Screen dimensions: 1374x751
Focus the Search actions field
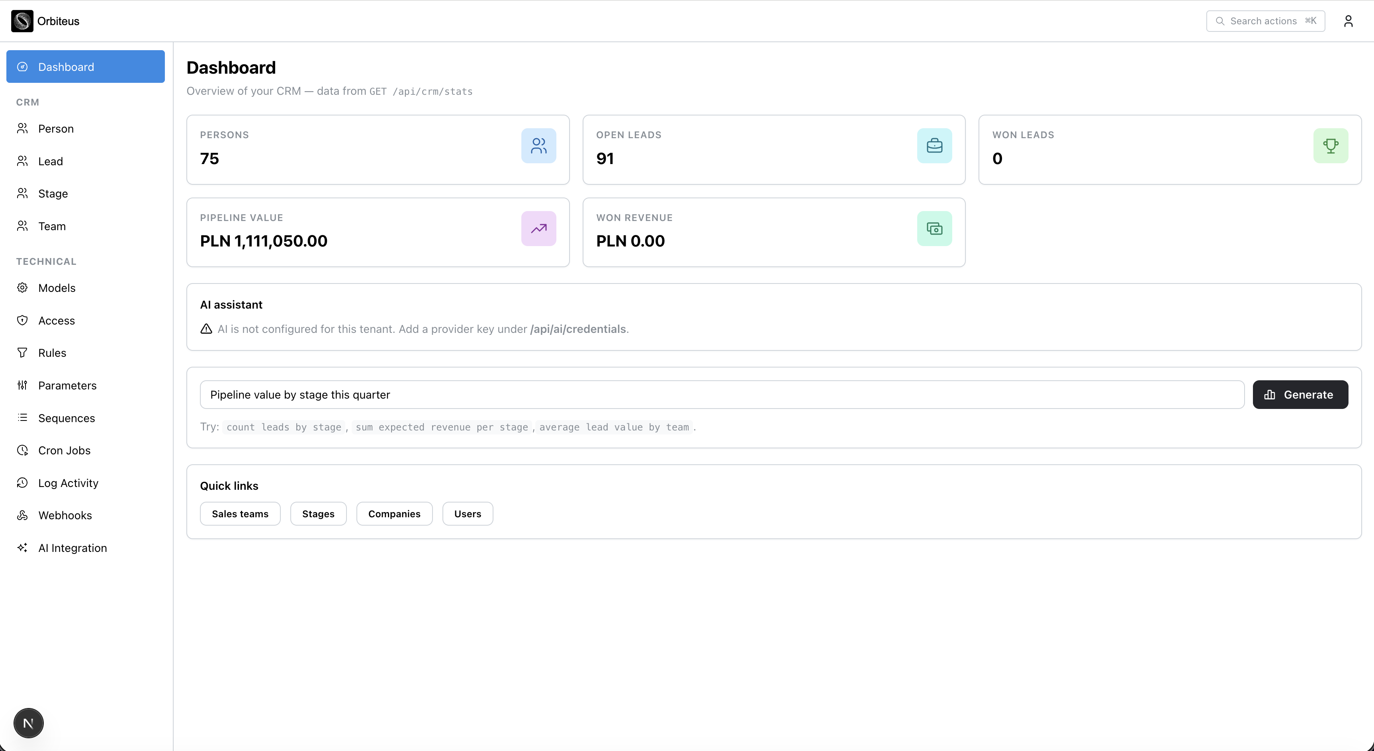[1266, 22]
